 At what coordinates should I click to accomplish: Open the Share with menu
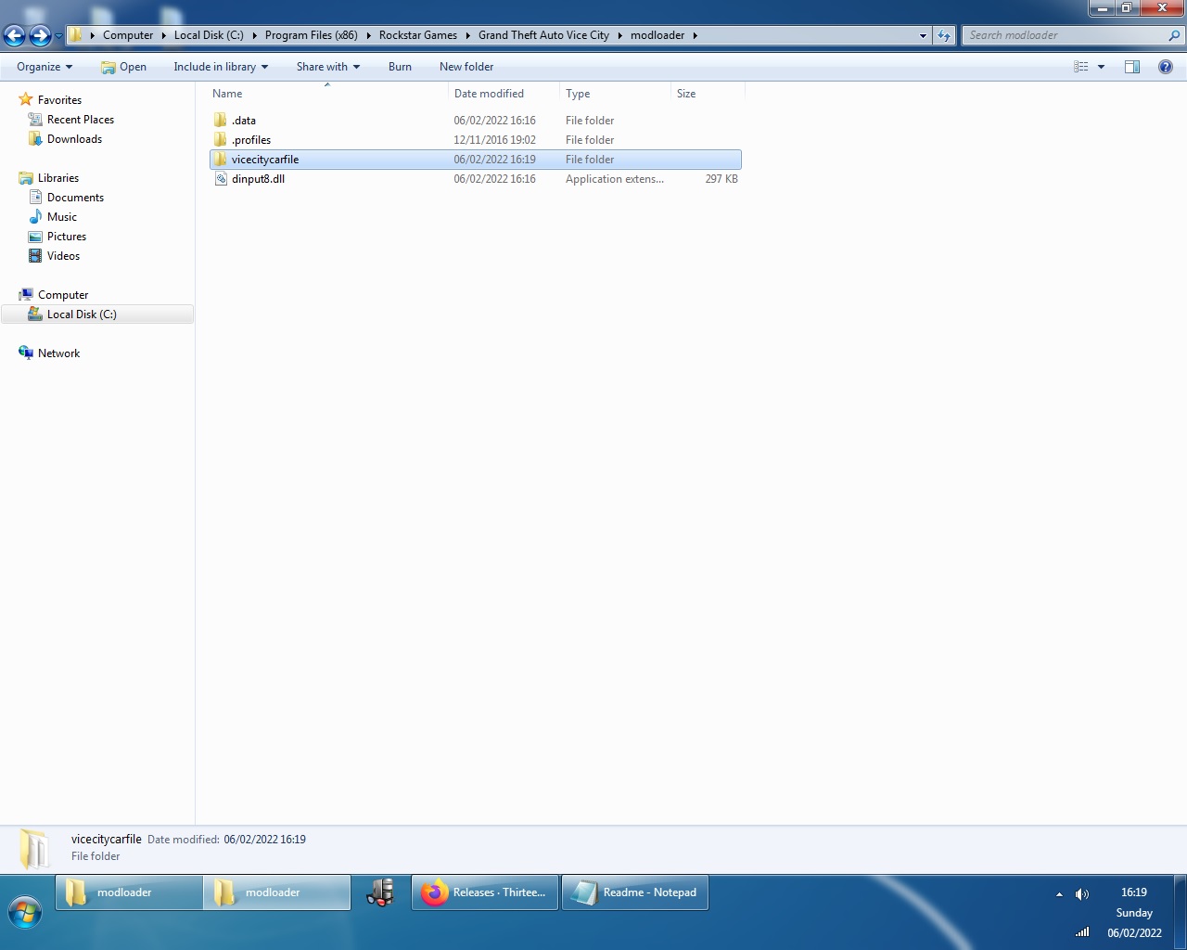pos(328,67)
